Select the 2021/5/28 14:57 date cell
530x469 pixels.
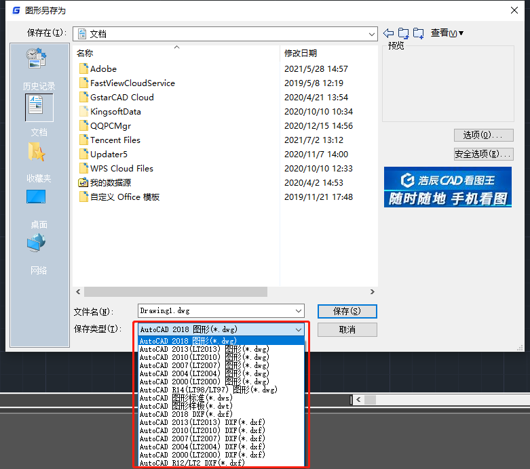pyautogui.click(x=316, y=69)
